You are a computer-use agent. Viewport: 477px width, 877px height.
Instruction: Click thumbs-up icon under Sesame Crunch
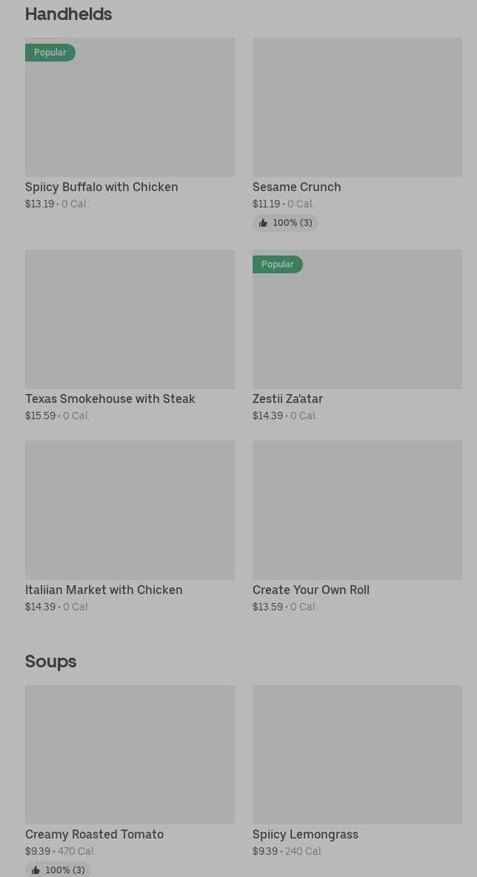263,223
